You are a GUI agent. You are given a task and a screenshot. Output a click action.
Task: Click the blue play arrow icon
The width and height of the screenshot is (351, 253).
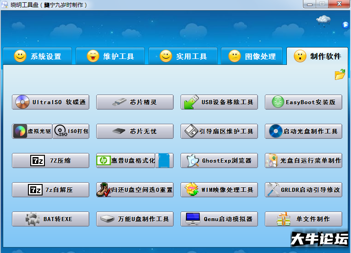pyautogui.click(x=346, y=25)
